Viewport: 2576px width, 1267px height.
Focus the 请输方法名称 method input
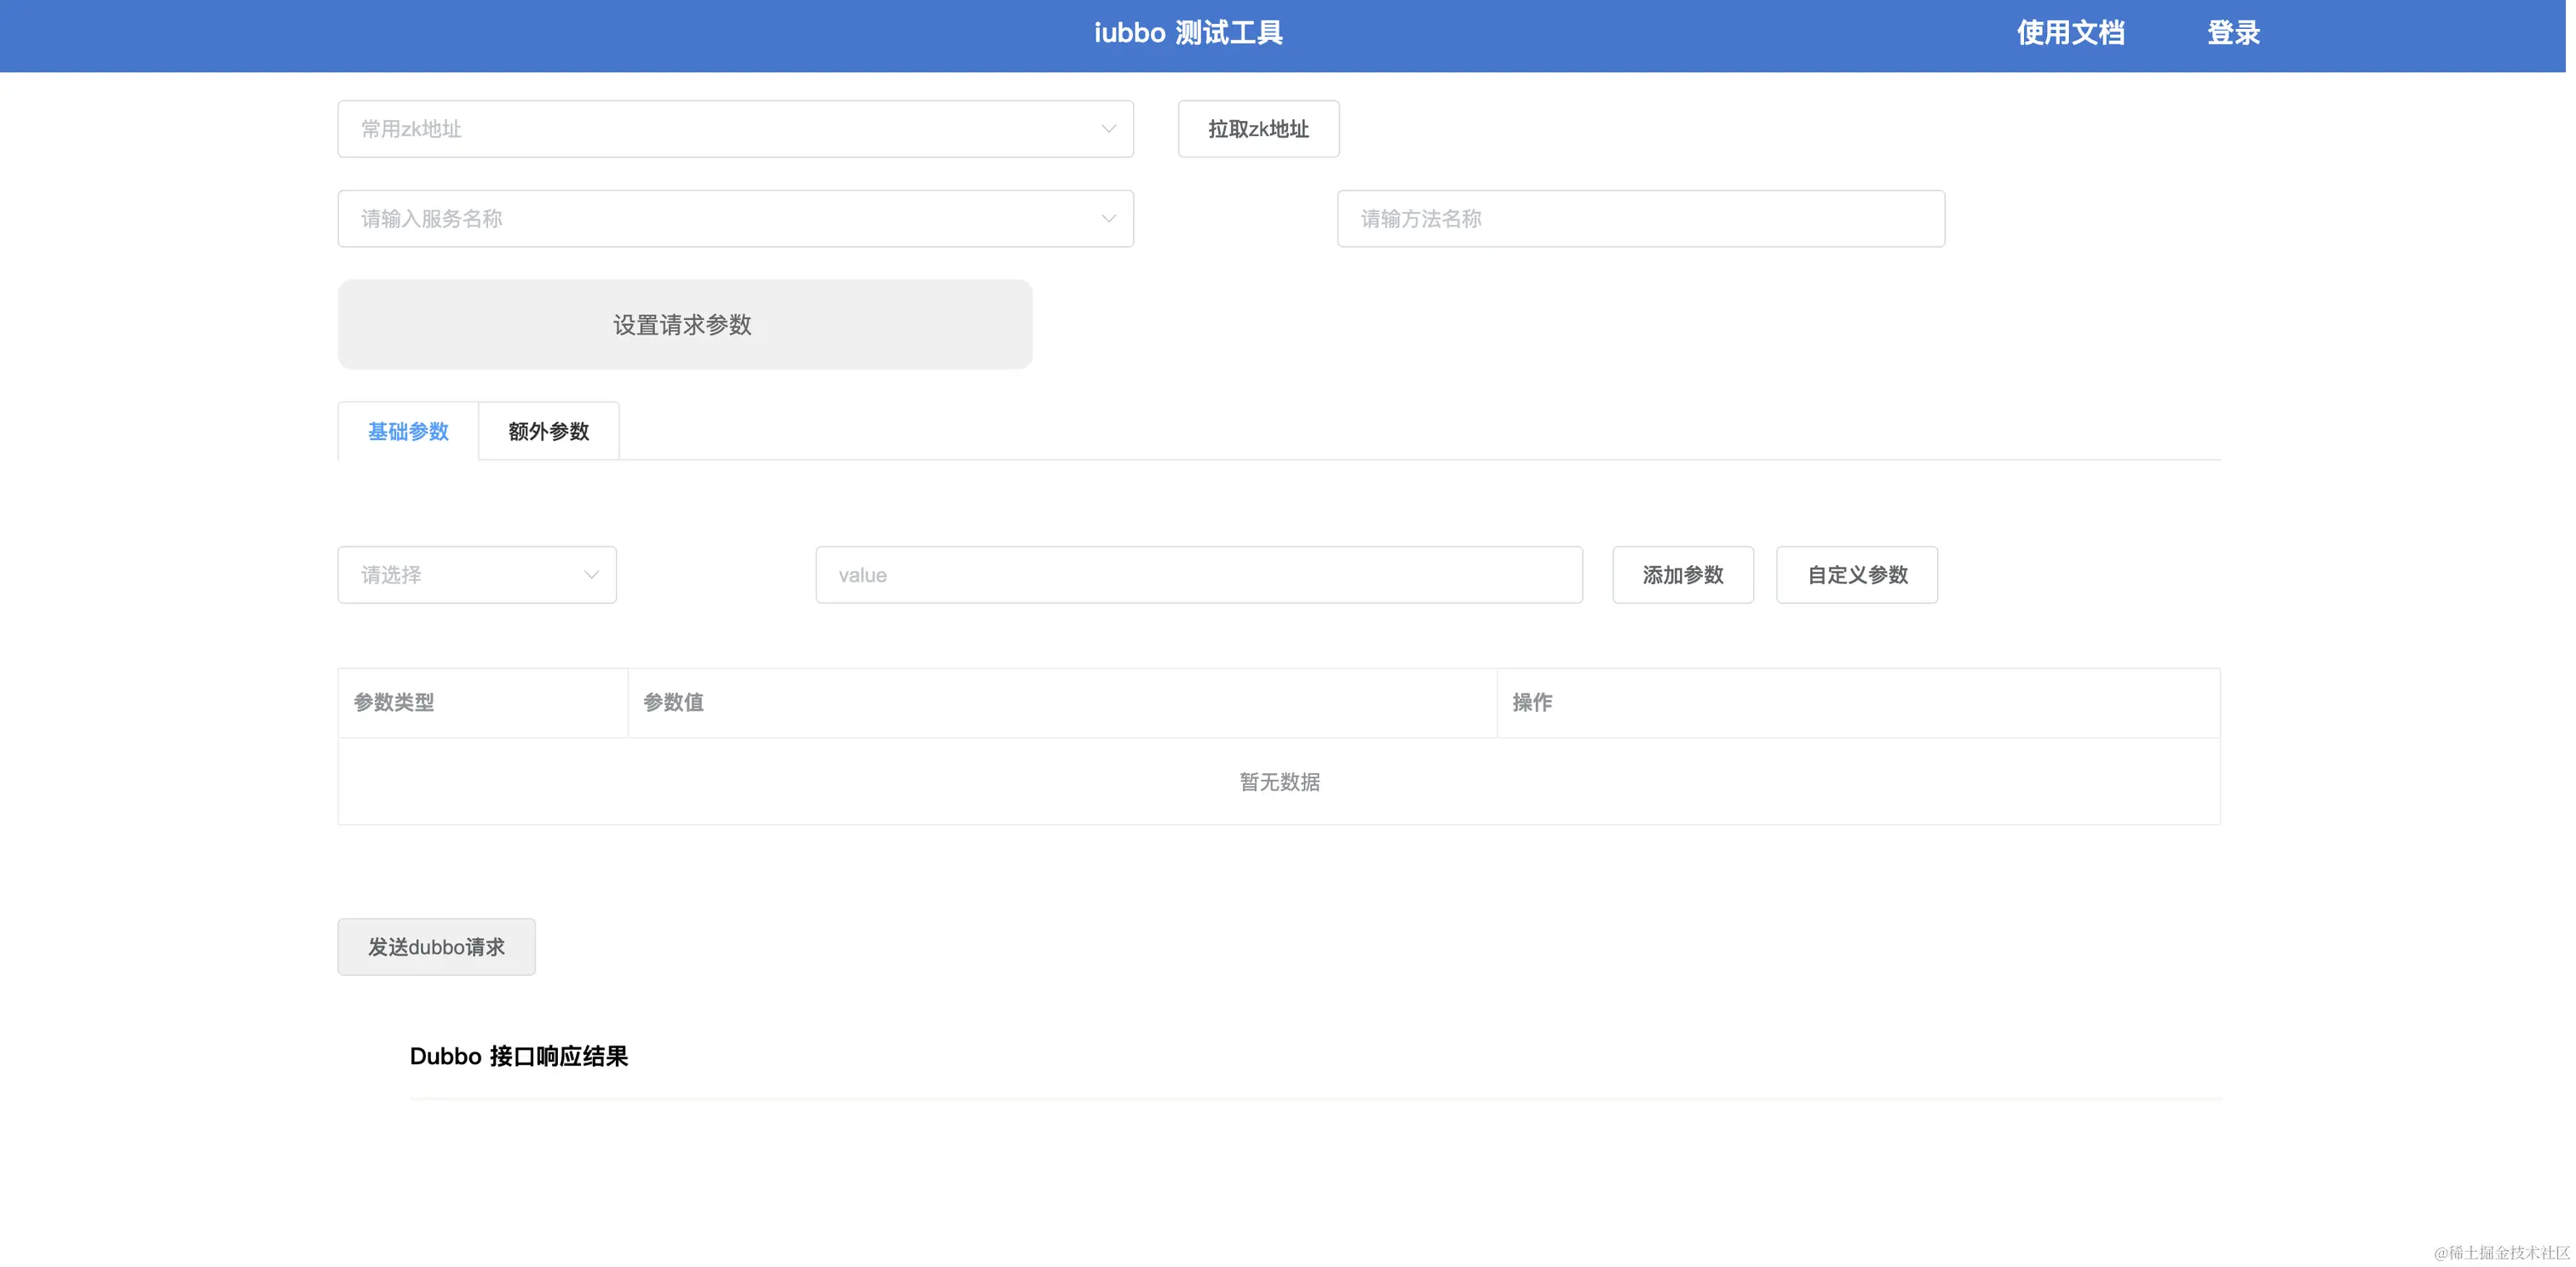point(1640,218)
